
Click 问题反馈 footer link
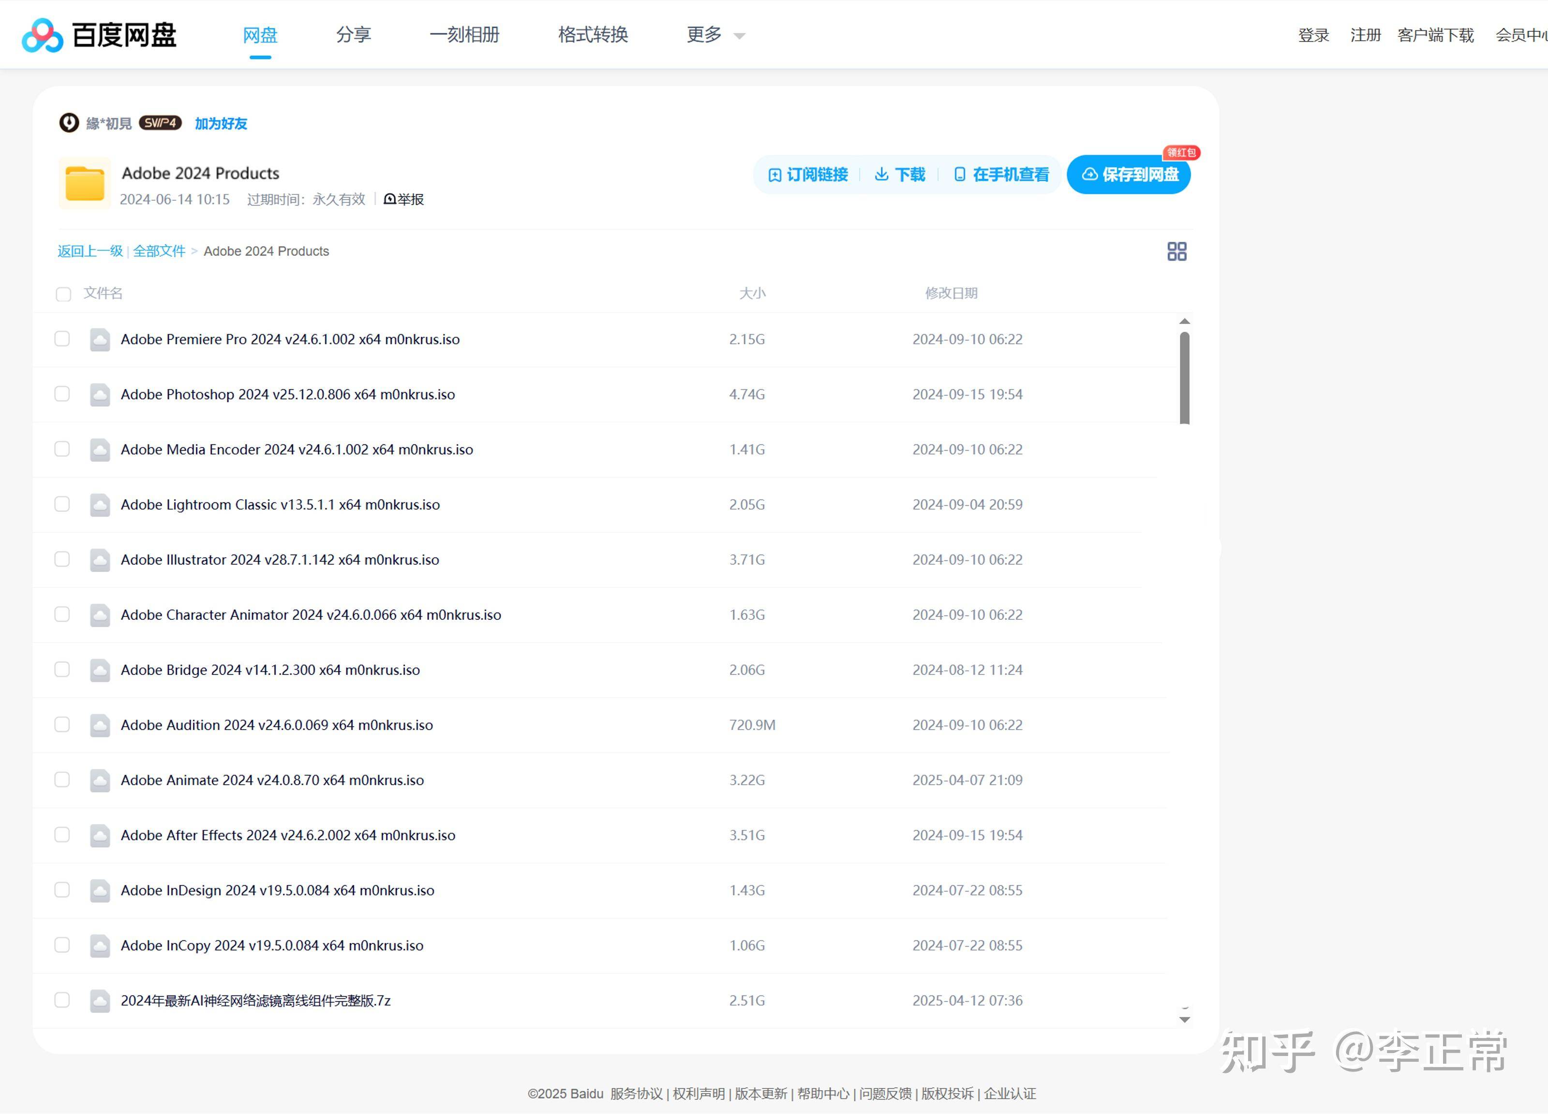coord(886,1094)
